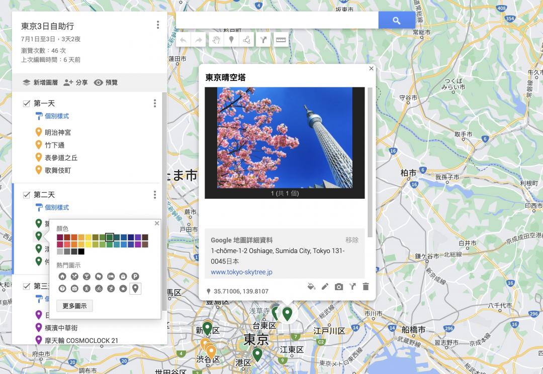Pick the restaurant fork-and-knife icon
This screenshot has height=374, width=543.
click(x=74, y=276)
